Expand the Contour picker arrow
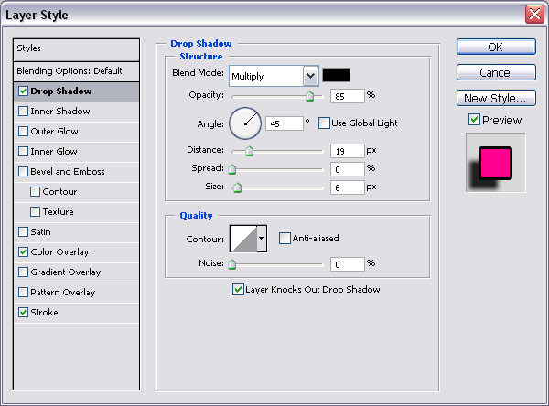The image size is (549, 406). 262,239
